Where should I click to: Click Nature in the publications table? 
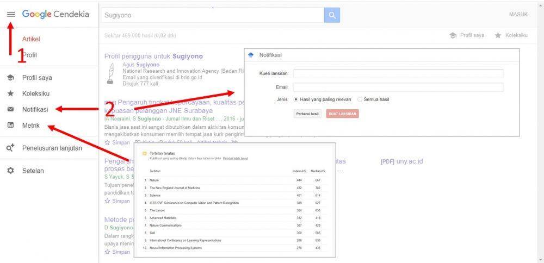[x=154, y=180]
